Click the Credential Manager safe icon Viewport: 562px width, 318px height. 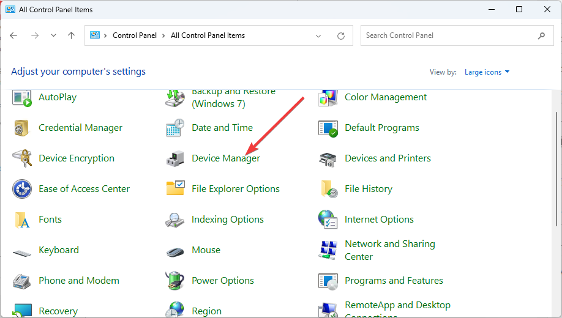[x=21, y=128]
